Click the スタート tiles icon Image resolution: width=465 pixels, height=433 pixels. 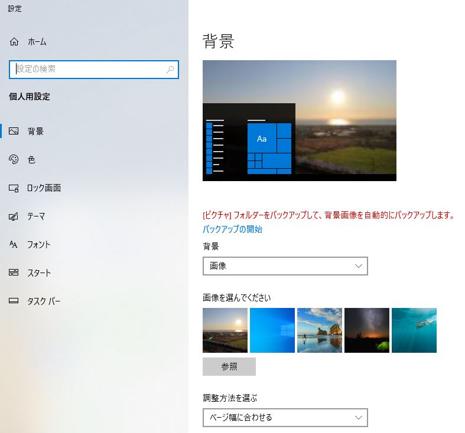[14, 273]
